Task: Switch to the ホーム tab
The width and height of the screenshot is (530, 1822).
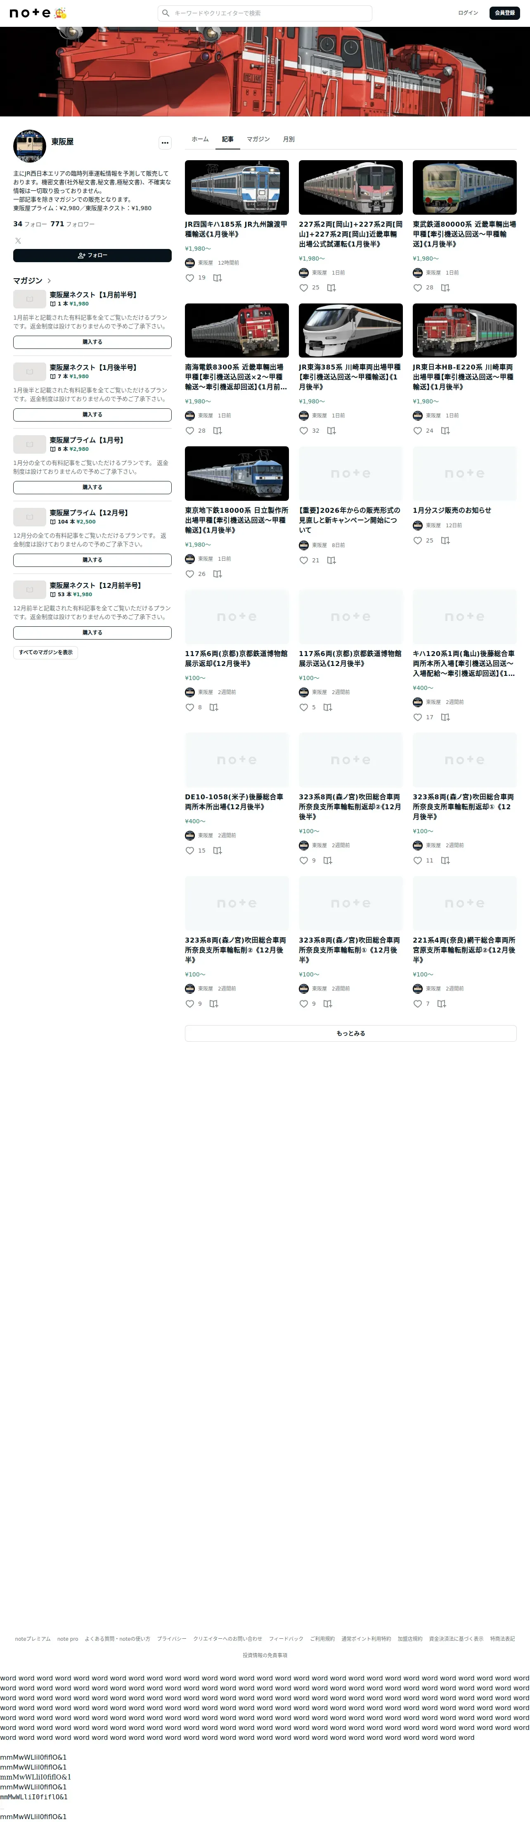Action: [200, 139]
